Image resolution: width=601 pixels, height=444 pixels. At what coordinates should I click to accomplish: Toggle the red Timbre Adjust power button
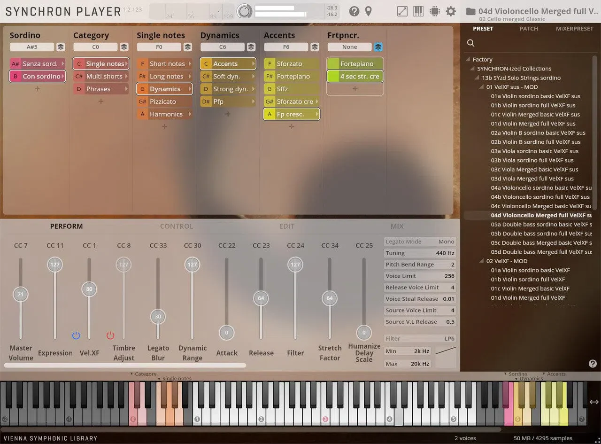pos(110,335)
